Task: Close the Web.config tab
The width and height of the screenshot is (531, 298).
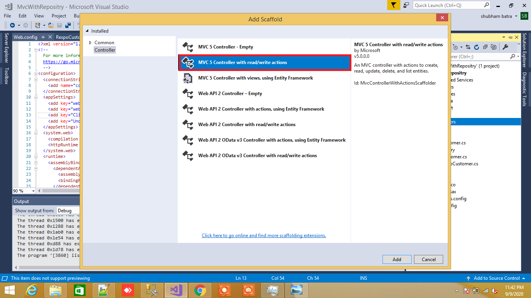Action: (50, 37)
